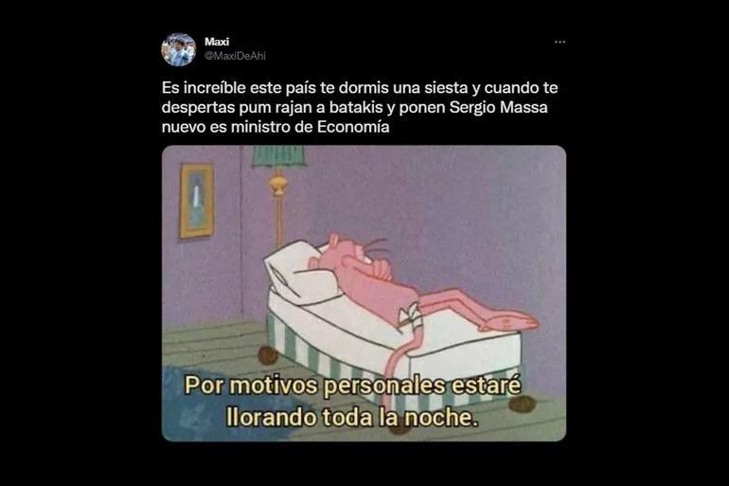Image resolution: width=729 pixels, height=486 pixels.
Task: Click the Pink Panther's feet on the bed
Action: point(509,321)
